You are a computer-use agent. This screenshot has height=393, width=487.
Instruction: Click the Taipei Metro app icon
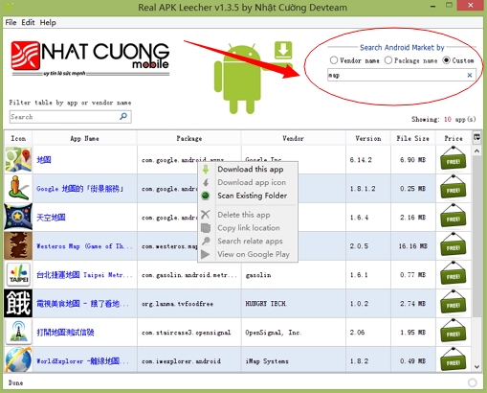pos(18,274)
